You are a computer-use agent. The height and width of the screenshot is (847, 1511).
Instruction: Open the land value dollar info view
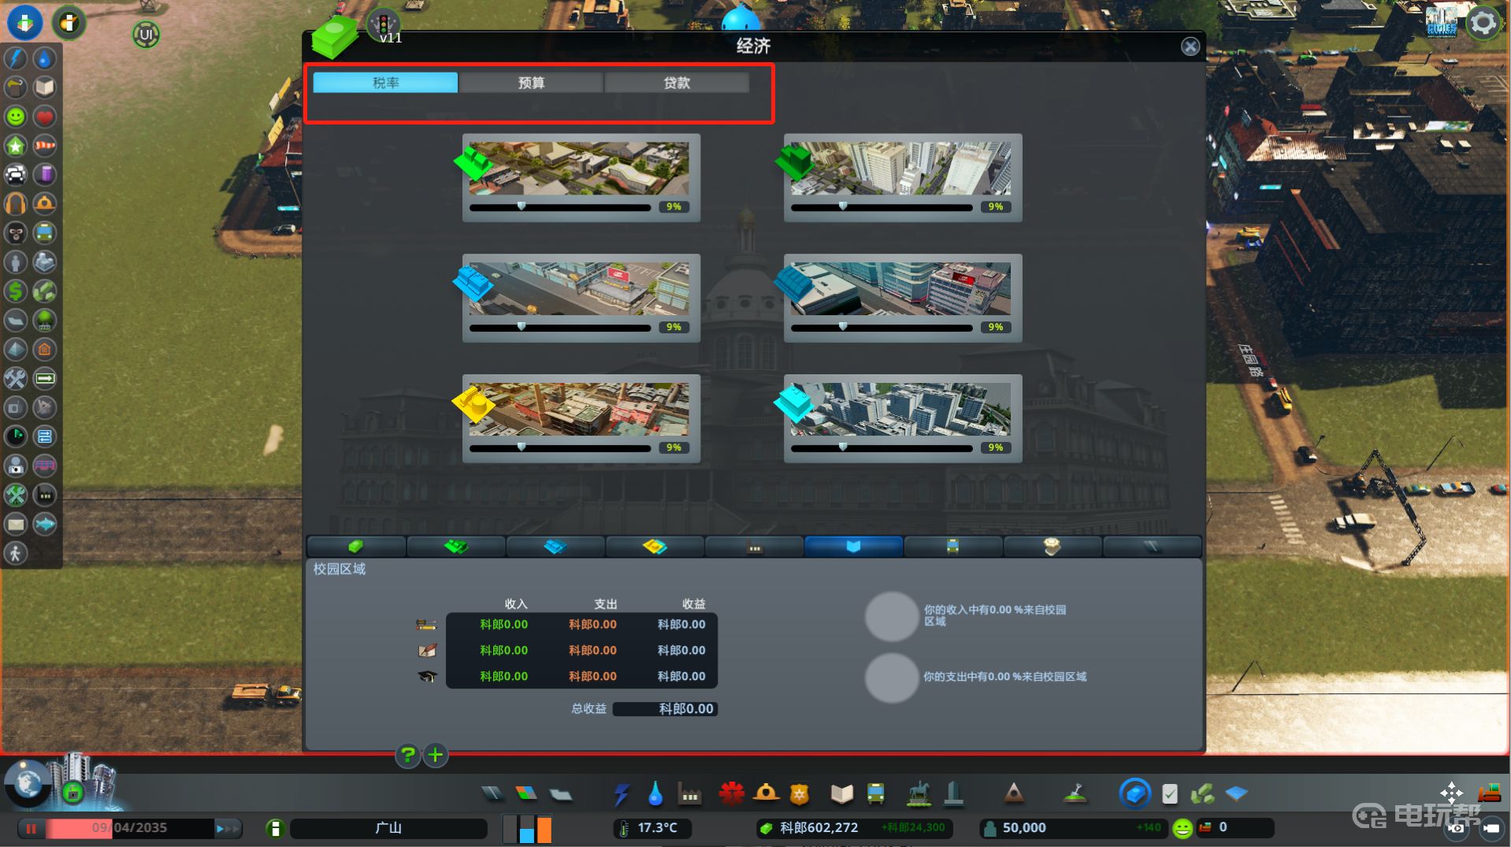pyautogui.click(x=16, y=292)
